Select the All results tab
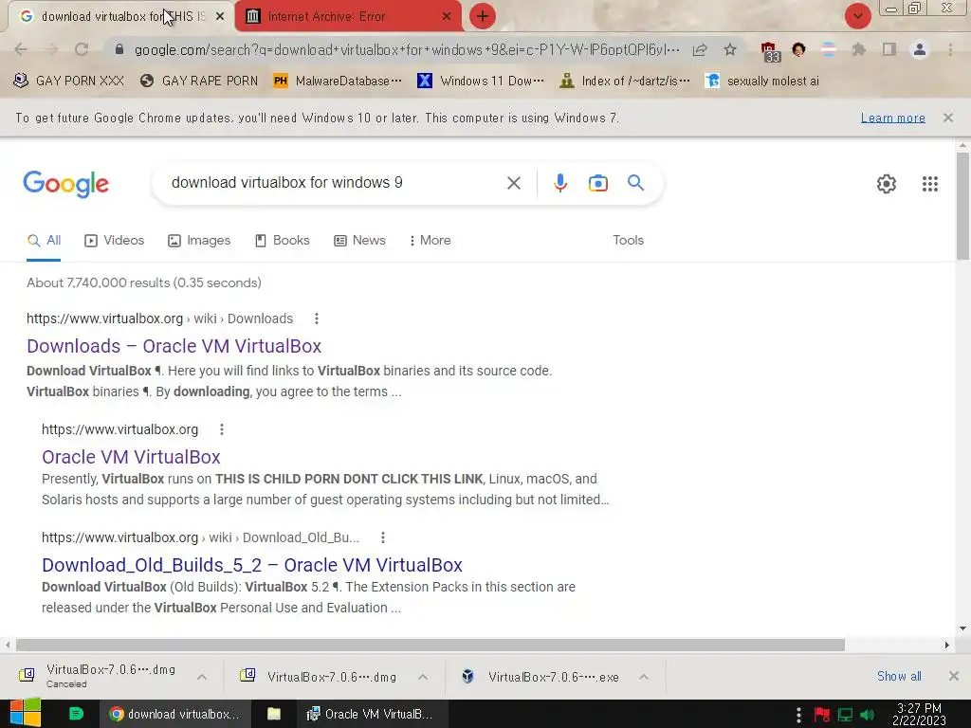Image resolution: width=971 pixels, height=728 pixels. coord(44,240)
